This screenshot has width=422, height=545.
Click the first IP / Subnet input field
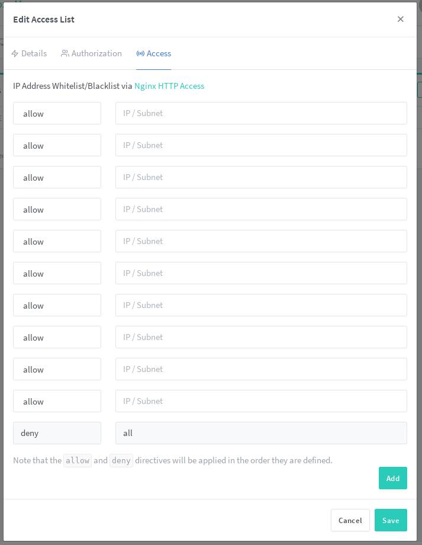coord(261,113)
